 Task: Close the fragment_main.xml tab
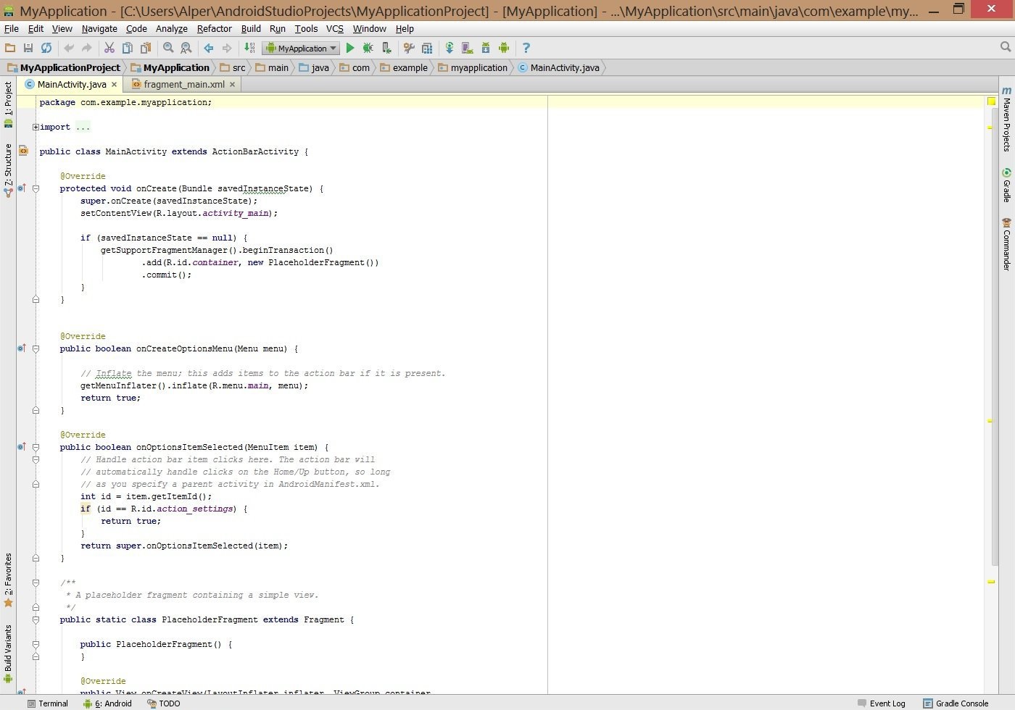232,85
